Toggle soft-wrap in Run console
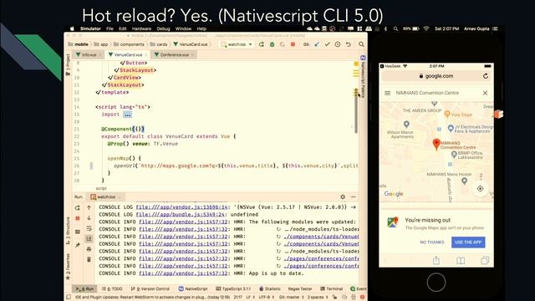This screenshot has height=301, width=535. 89,228
